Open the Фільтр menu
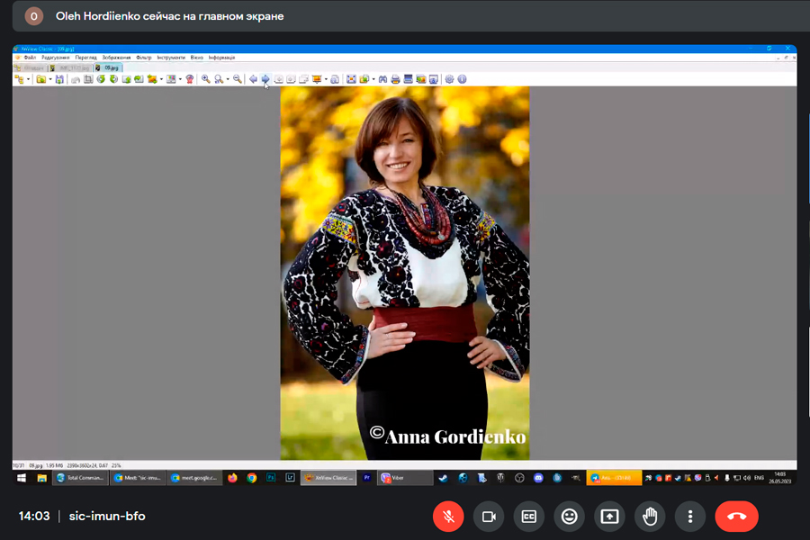810x540 pixels. click(x=144, y=58)
